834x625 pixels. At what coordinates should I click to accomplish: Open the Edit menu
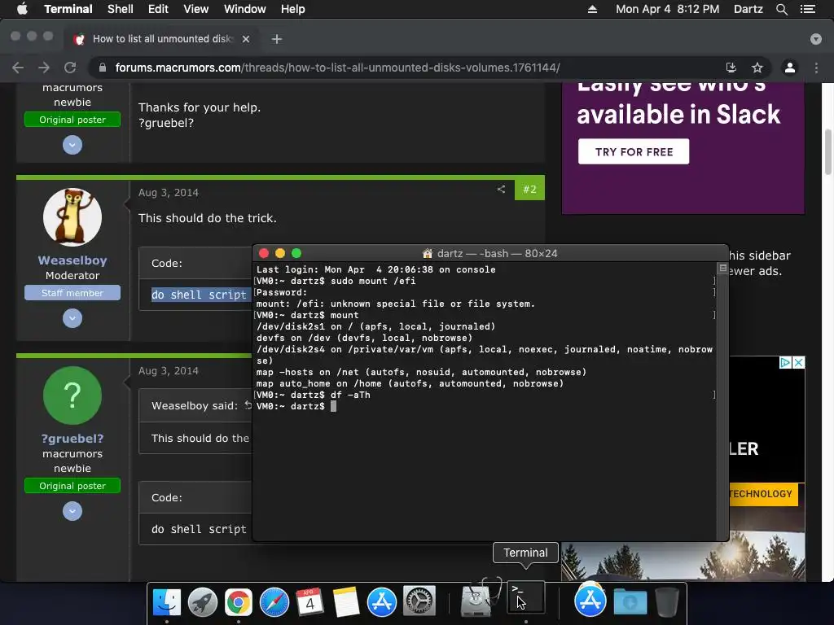pyautogui.click(x=158, y=9)
